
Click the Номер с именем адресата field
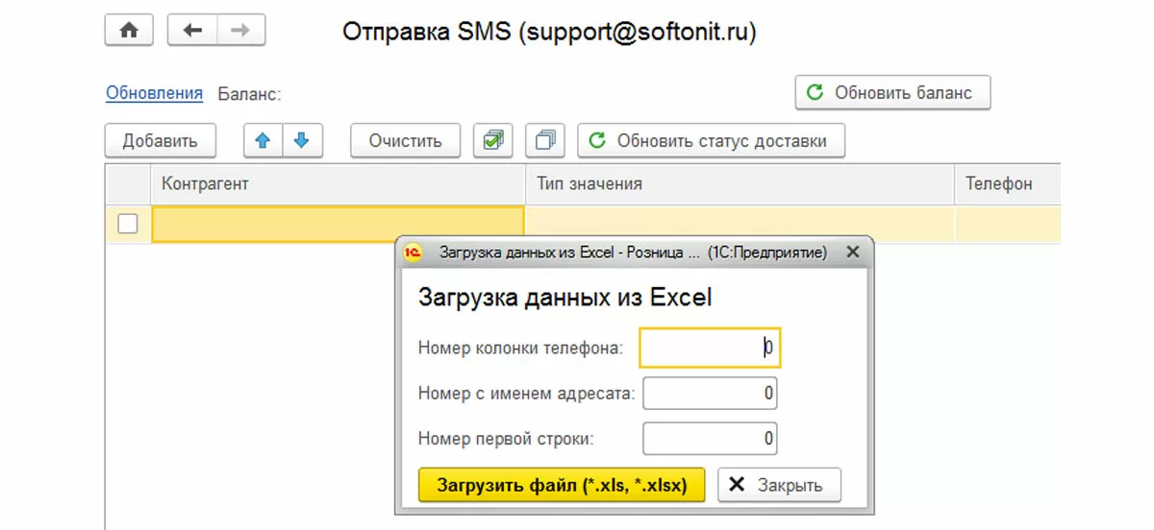coord(710,394)
